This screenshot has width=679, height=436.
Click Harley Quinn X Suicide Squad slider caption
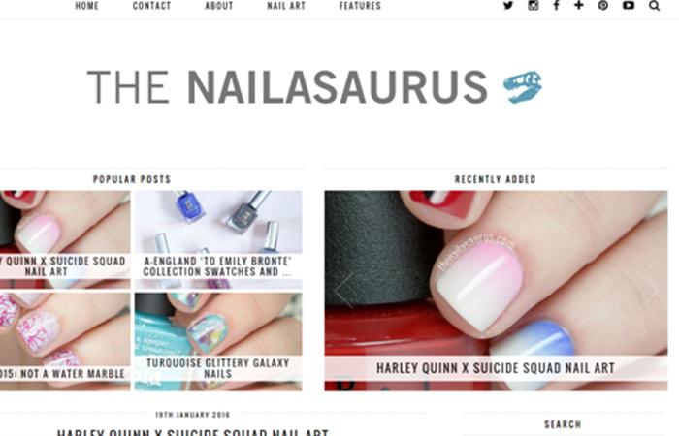[x=496, y=368]
